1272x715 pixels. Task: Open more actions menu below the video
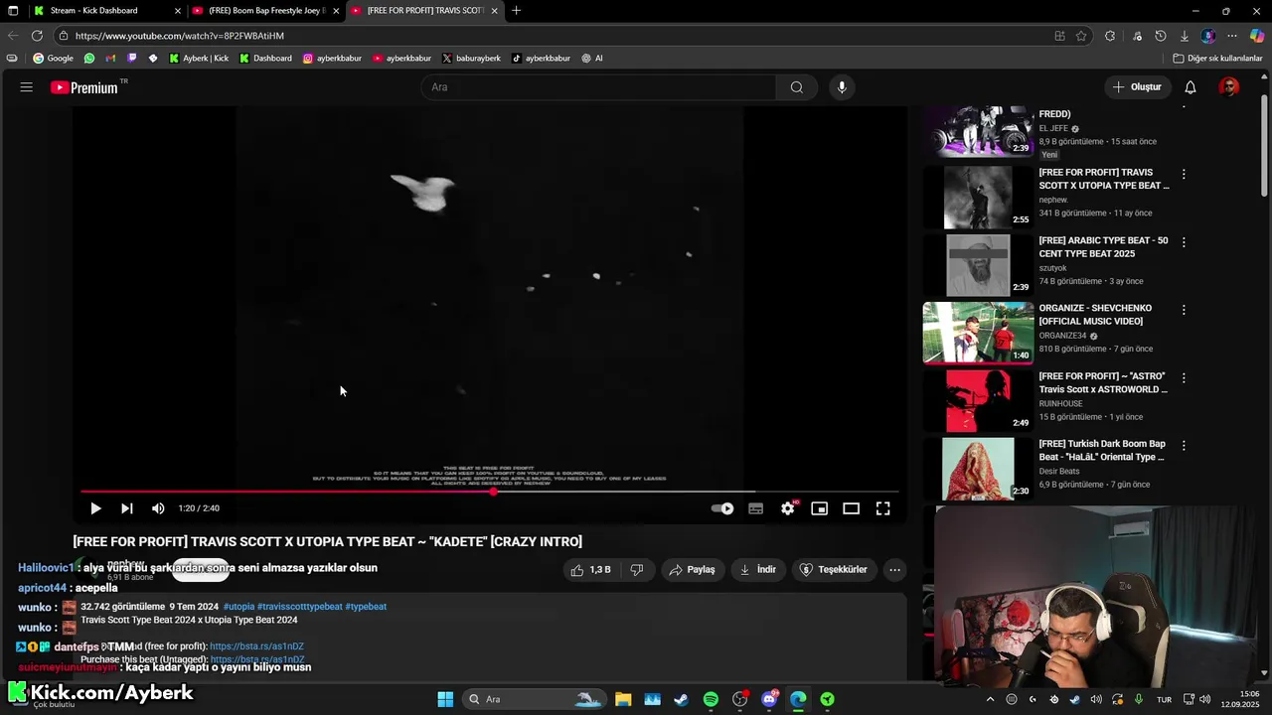(x=894, y=570)
